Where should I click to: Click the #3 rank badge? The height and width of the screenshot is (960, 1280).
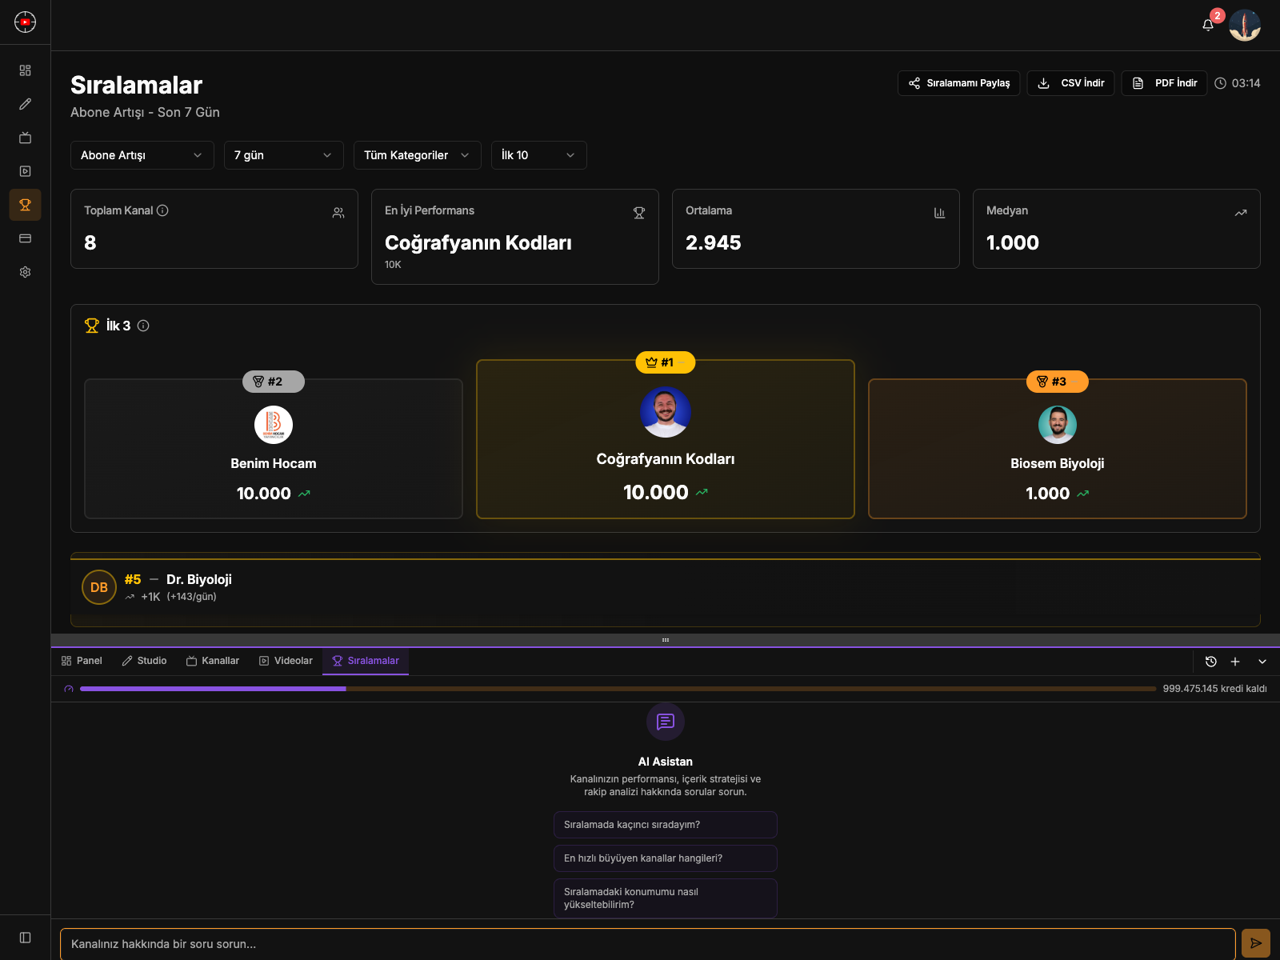[x=1058, y=382]
